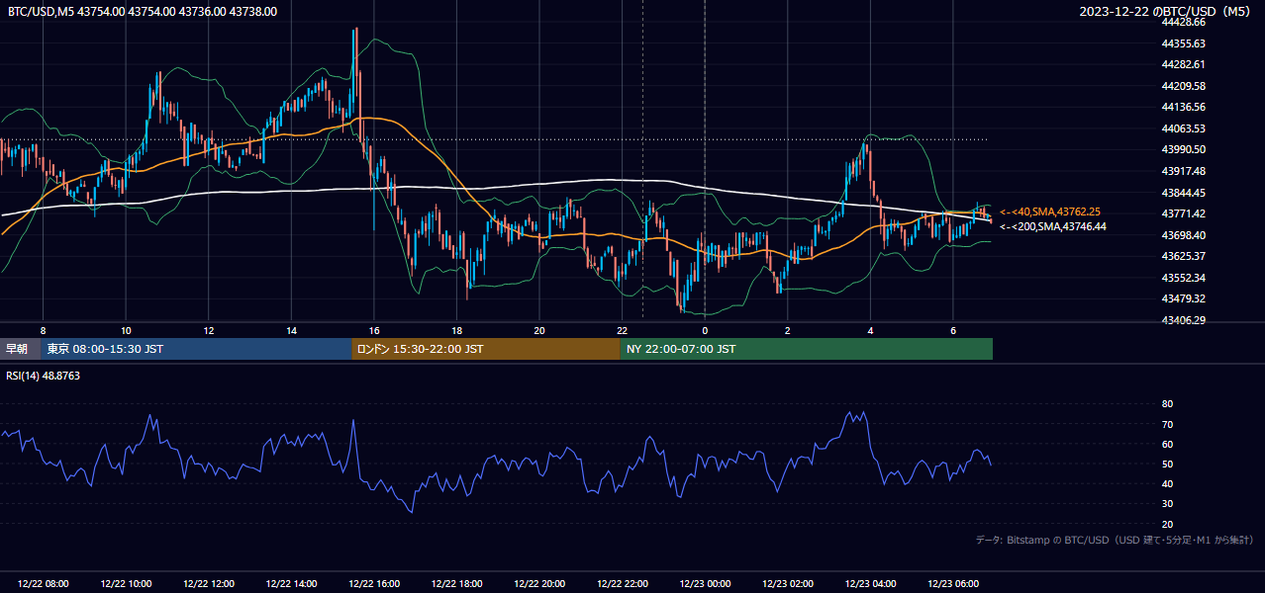Click the NY 22:00-07:00 JST session bar
This screenshot has width=1265, height=593.
807,349
